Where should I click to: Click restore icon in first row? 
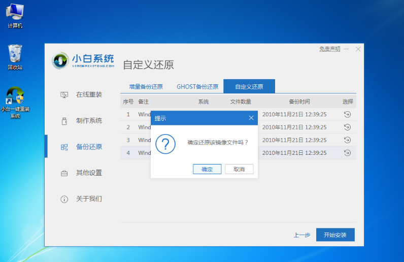pyautogui.click(x=347, y=114)
